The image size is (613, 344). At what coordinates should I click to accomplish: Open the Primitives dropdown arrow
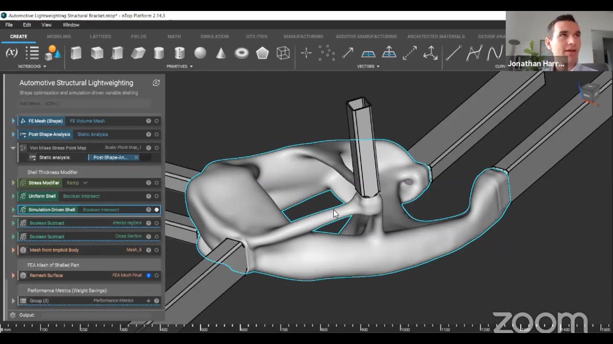pos(191,66)
